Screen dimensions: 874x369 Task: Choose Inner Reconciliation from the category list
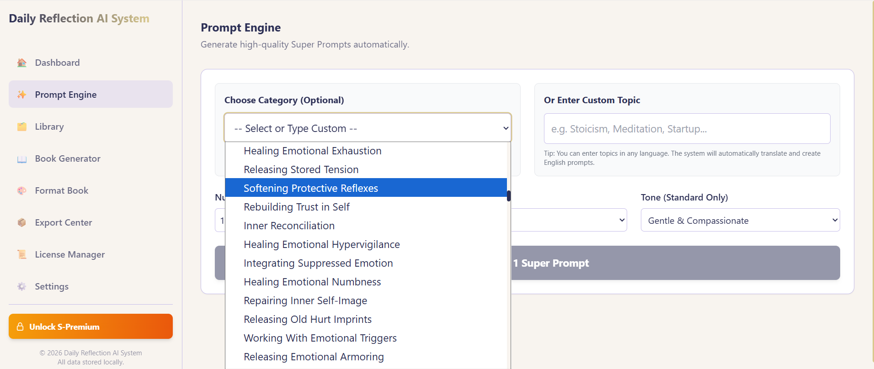[x=289, y=226]
